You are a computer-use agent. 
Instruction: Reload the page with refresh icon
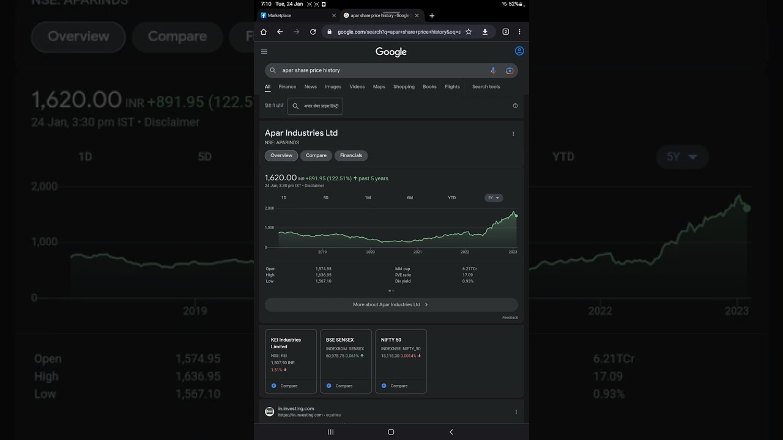click(313, 32)
